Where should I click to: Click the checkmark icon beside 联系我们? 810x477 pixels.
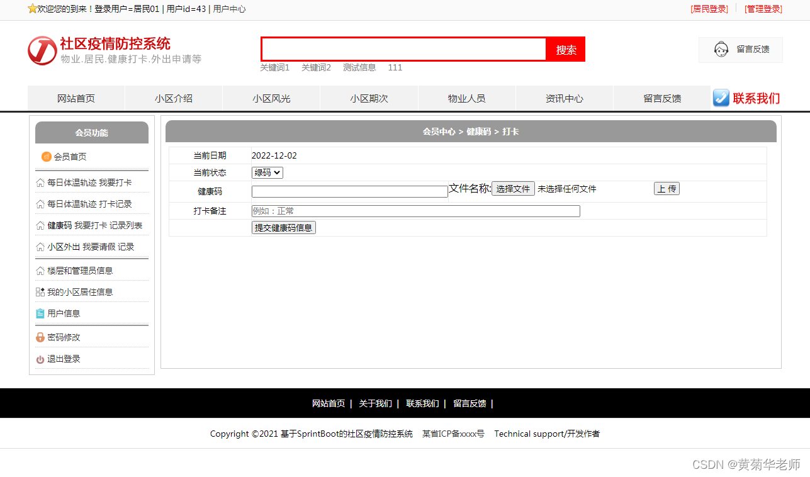click(x=721, y=98)
